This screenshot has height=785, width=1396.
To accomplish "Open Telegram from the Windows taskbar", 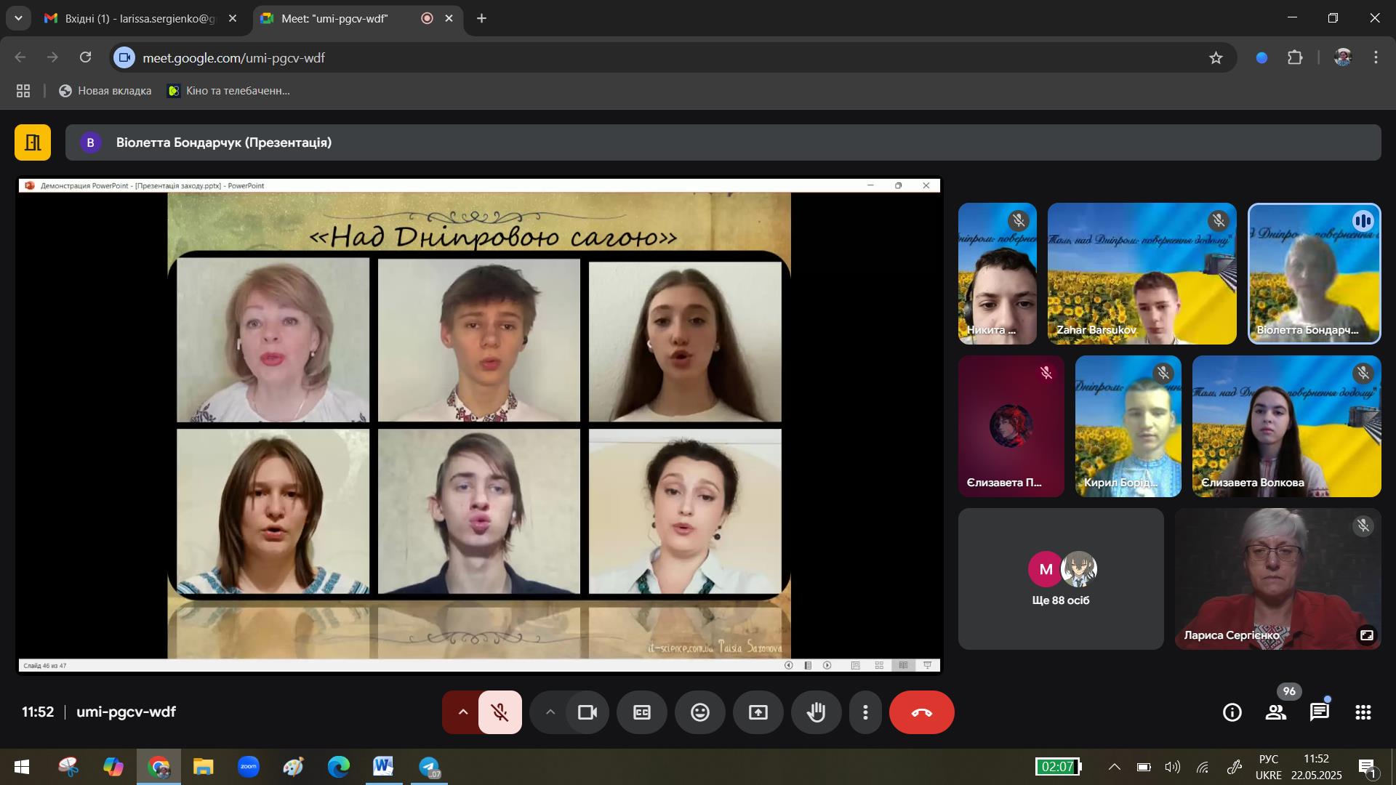I will tap(429, 768).
